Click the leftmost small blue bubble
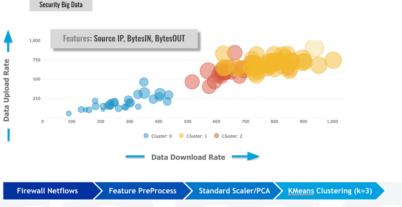This screenshot has width=402, height=207. tap(68, 114)
